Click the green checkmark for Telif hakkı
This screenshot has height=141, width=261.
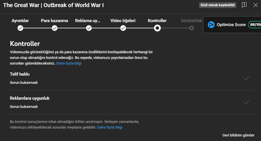(247, 78)
